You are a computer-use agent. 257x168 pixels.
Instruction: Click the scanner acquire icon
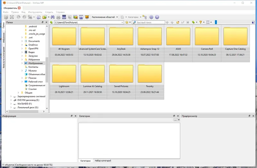point(64,17)
